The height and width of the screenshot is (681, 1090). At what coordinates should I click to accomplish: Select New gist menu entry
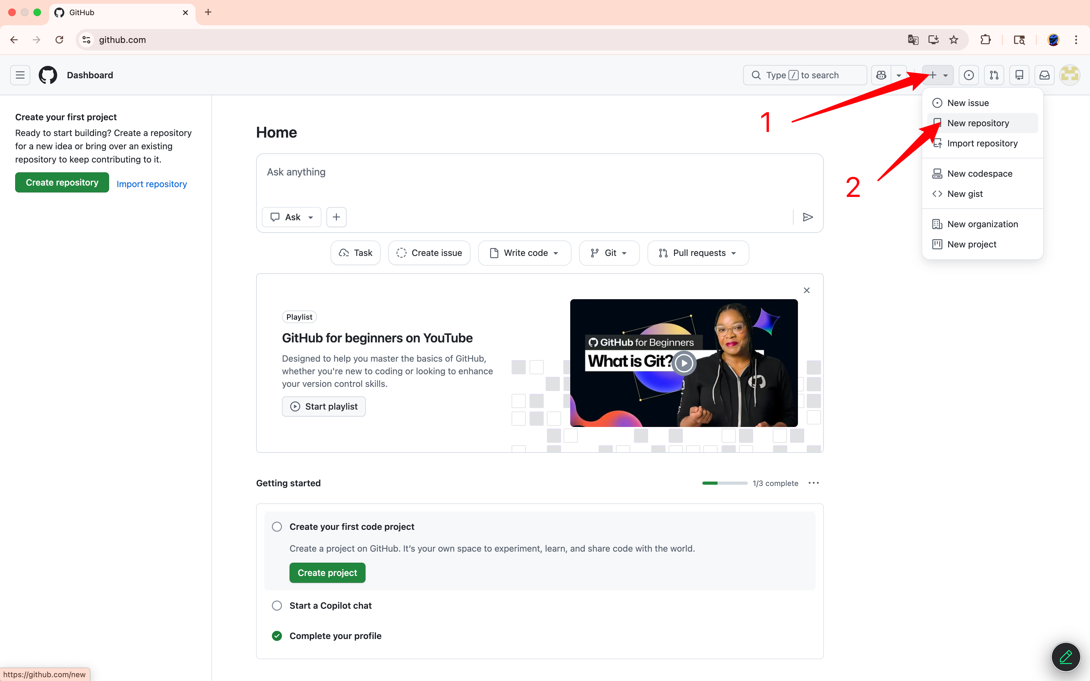982,194
